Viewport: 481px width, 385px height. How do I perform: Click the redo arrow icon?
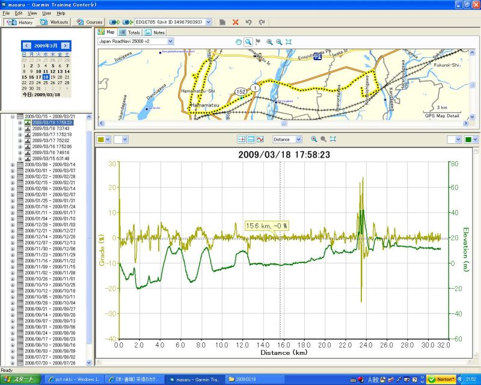point(262,22)
